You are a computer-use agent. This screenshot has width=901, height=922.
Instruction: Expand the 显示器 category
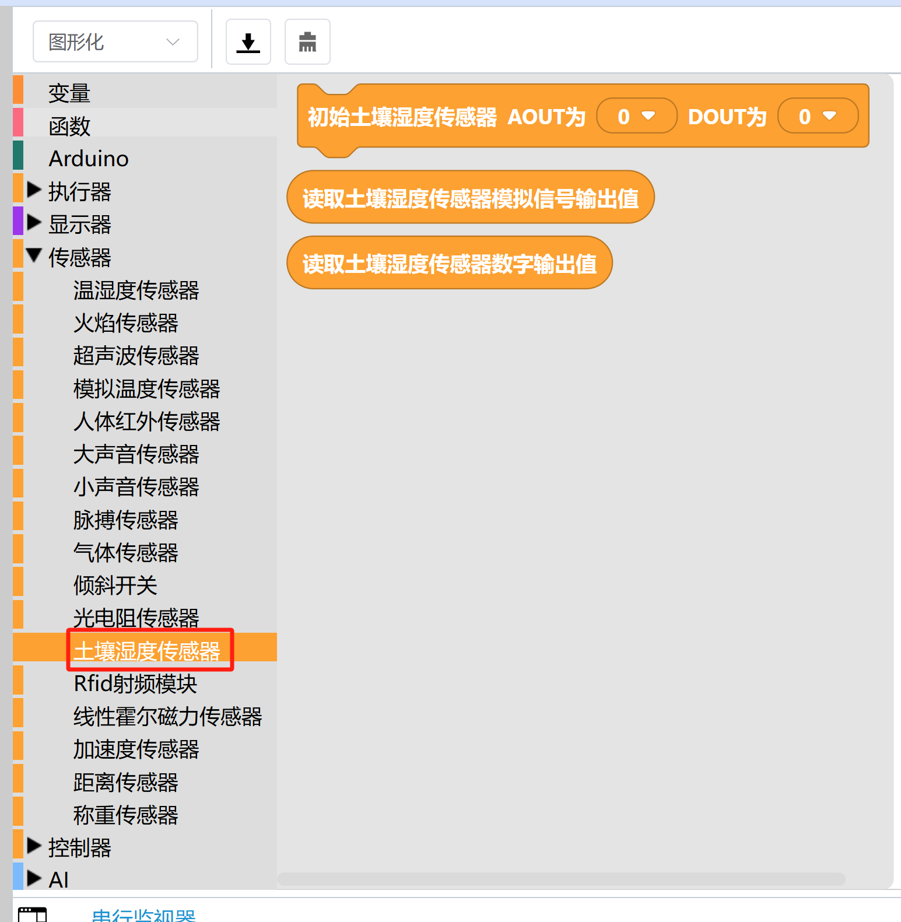[x=34, y=223]
